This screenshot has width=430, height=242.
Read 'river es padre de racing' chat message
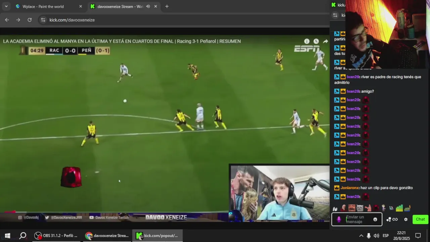pyautogui.click(x=378, y=80)
